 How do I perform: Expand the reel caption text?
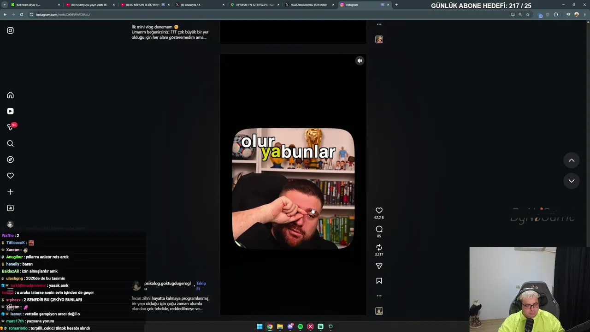[x=170, y=303]
